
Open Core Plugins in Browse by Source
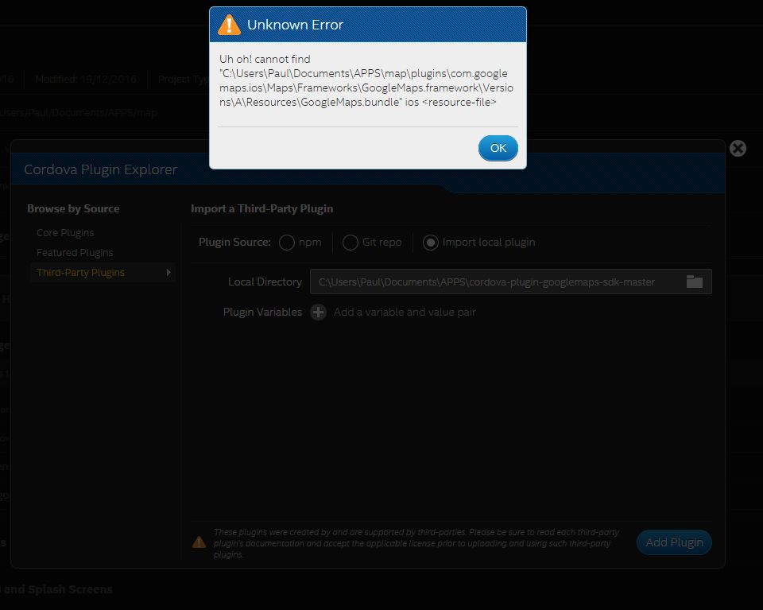pyautogui.click(x=65, y=233)
